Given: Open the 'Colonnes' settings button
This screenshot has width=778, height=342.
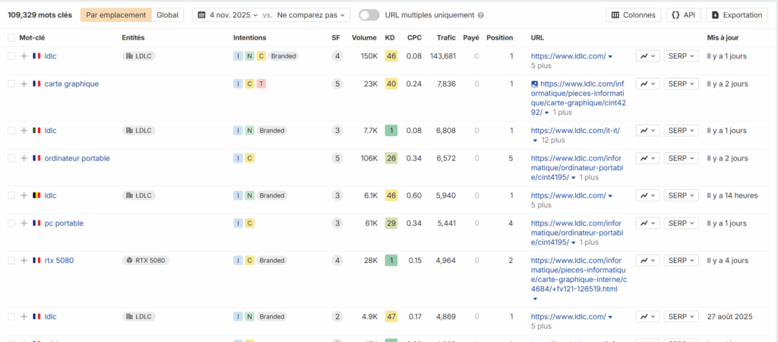Looking at the screenshot, I should pyautogui.click(x=633, y=15).
